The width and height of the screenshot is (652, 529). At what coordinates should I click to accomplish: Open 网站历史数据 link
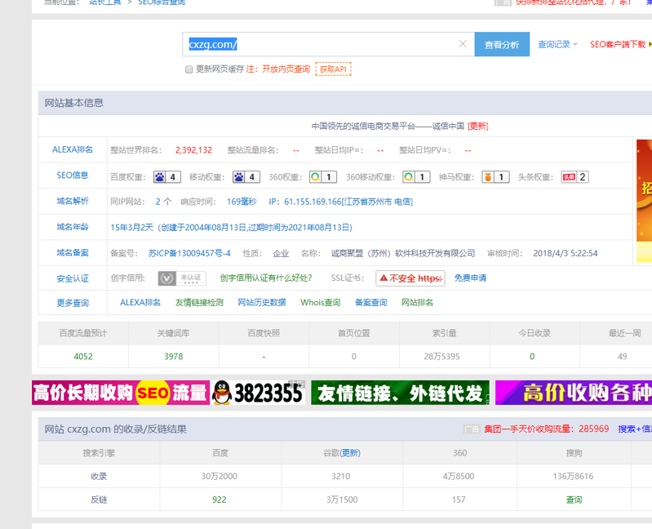click(x=262, y=303)
